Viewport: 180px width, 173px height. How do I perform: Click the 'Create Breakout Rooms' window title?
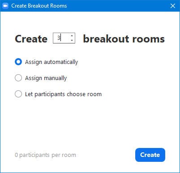[39, 6]
